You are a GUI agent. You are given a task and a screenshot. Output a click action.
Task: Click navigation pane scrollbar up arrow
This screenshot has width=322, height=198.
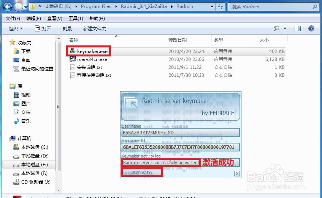[x=59, y=38]
